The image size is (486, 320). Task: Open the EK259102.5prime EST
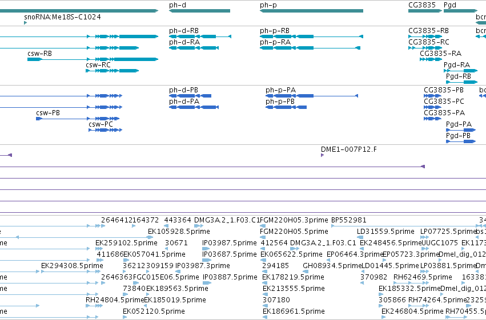coord(99,249)
